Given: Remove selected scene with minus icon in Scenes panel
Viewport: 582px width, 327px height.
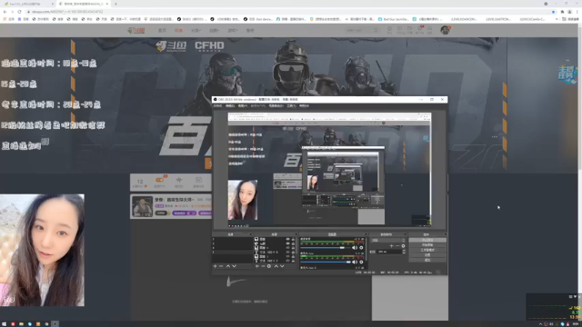Looking at the screenshot, I should point(221,266).
